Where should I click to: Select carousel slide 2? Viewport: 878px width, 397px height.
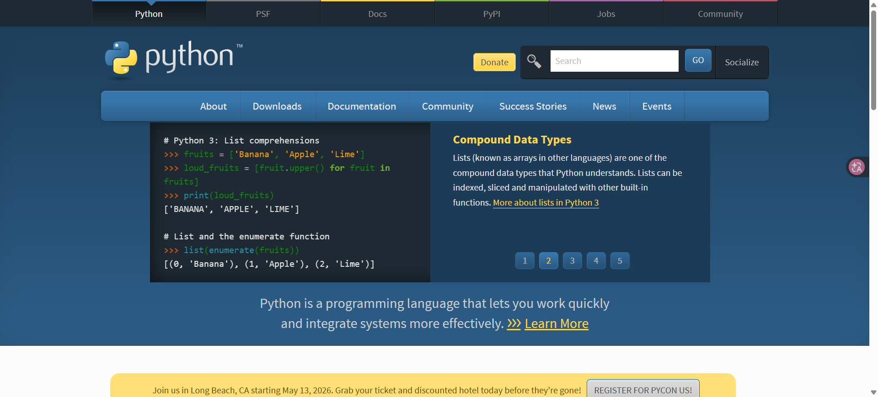coord(549,260)
